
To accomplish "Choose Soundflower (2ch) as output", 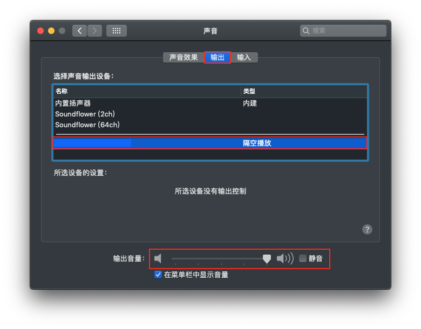I will pyautogui.click(x=85, y=114).
